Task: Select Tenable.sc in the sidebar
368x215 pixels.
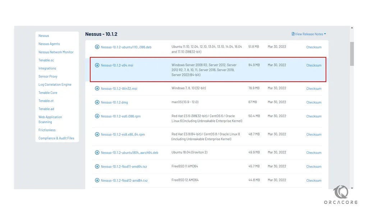Action: [x=45, y=60]
